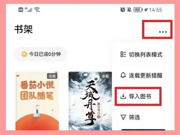The height and width of the screenshot is (135, 180).
Task: Select 连载更新提醒 menu entry
Action: 141,75
